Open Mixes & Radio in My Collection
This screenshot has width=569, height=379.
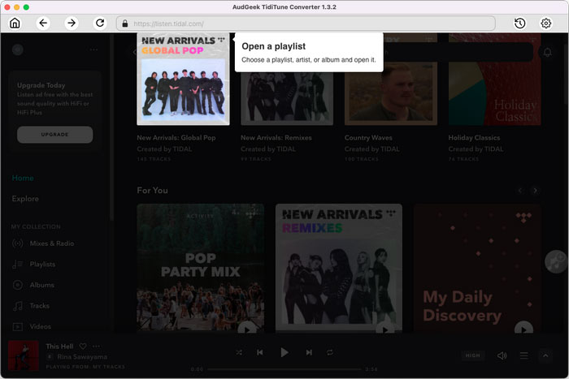pyautogui.click(x=52, y=243)
